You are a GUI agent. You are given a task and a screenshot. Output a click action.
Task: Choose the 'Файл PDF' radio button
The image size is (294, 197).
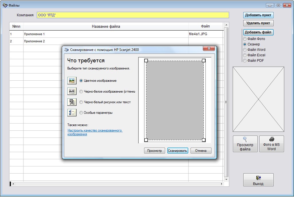point(245,61)
